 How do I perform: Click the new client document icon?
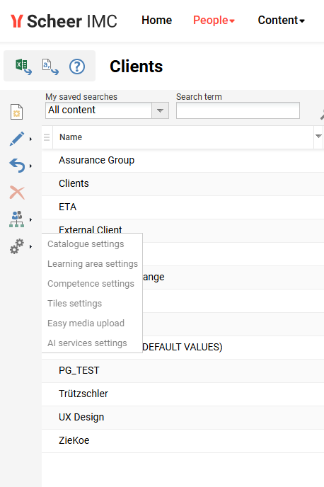pyautogui.click(x=17, y=112)
